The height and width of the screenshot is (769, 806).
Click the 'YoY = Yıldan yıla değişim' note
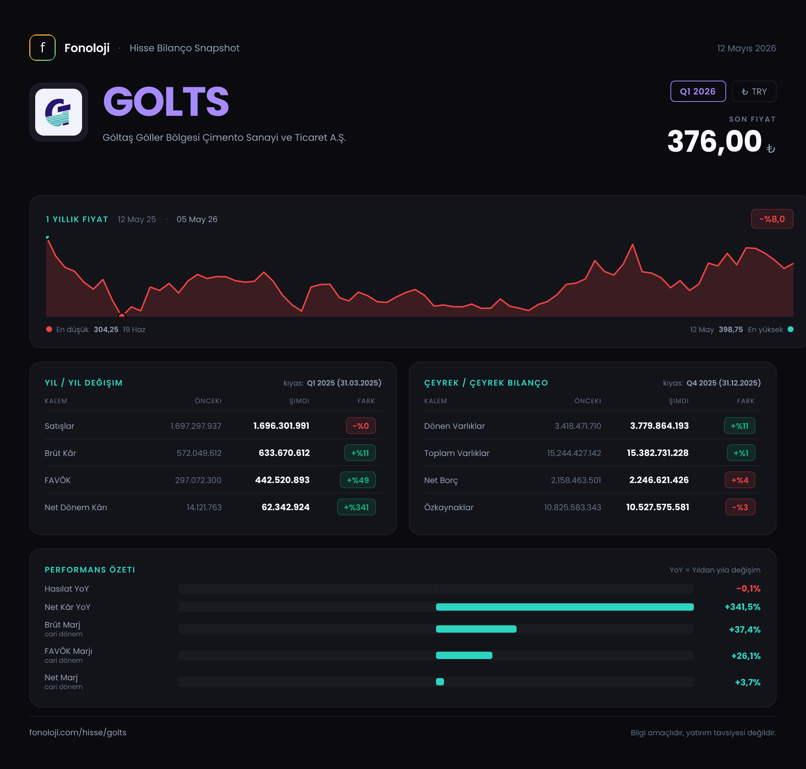point(715,570)
